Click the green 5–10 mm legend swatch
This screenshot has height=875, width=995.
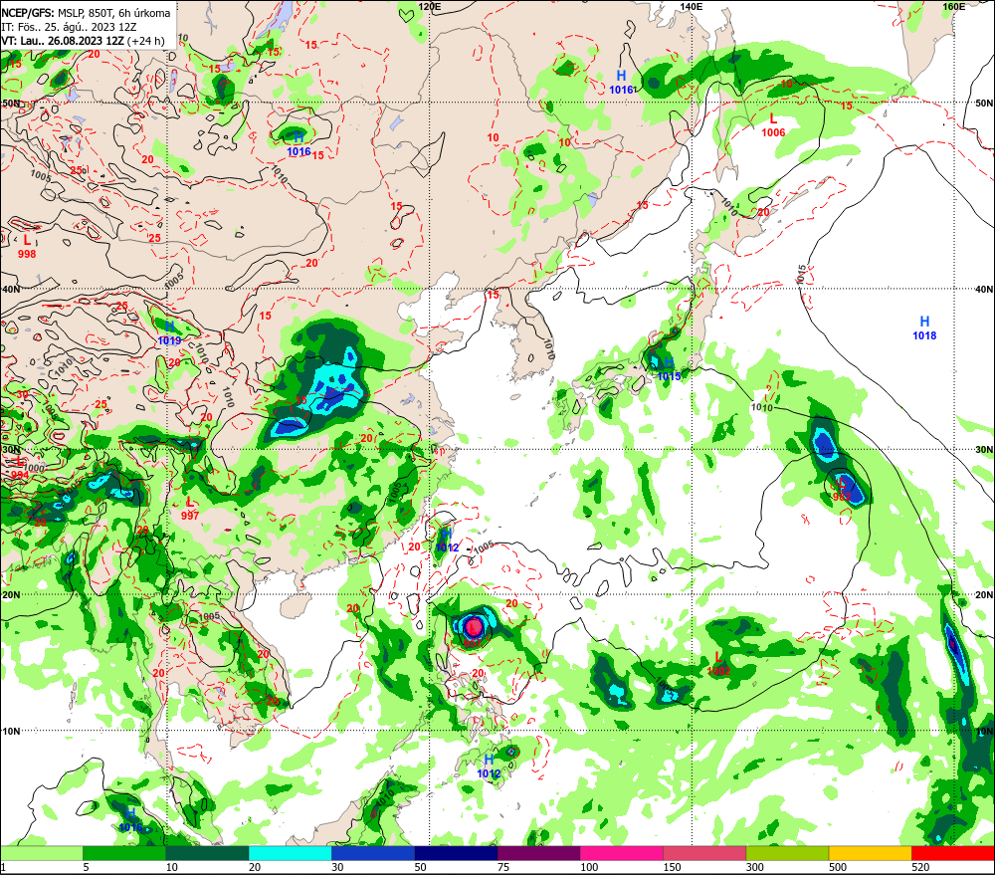[x=124, y=853]
